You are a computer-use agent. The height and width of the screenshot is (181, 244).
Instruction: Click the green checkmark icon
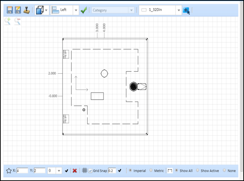click(84, 10)
